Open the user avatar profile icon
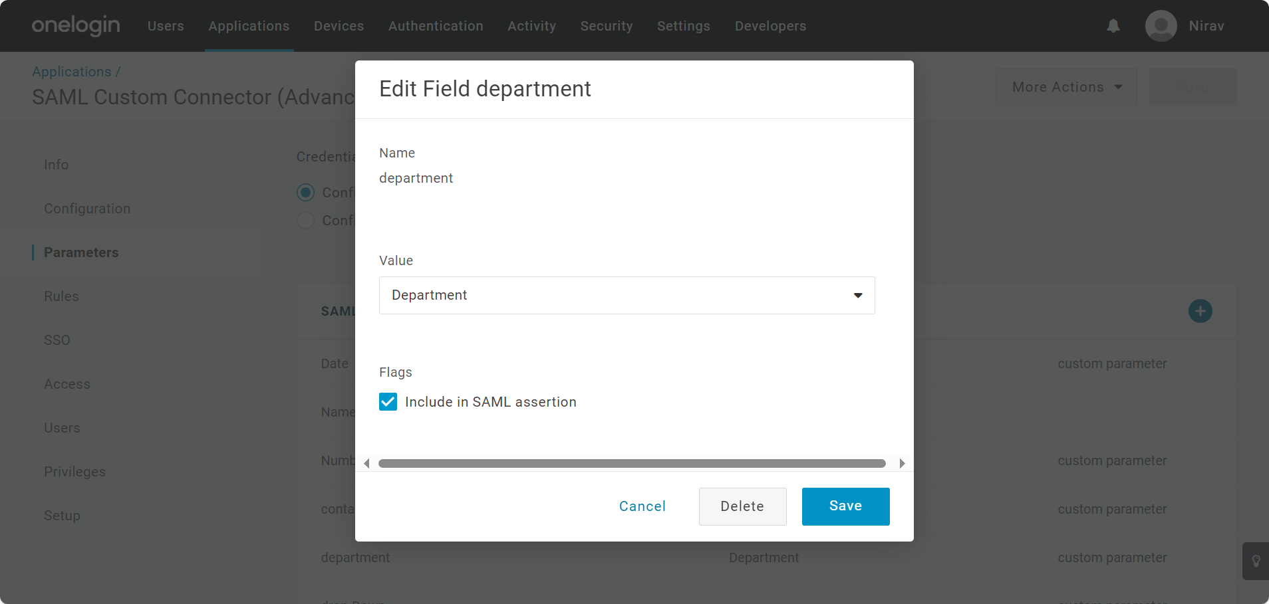 point(1161,26)
